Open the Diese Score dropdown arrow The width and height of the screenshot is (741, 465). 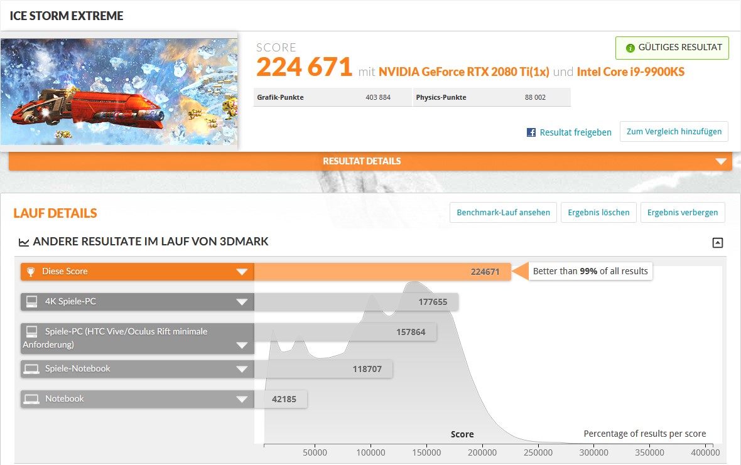[242, 272]
